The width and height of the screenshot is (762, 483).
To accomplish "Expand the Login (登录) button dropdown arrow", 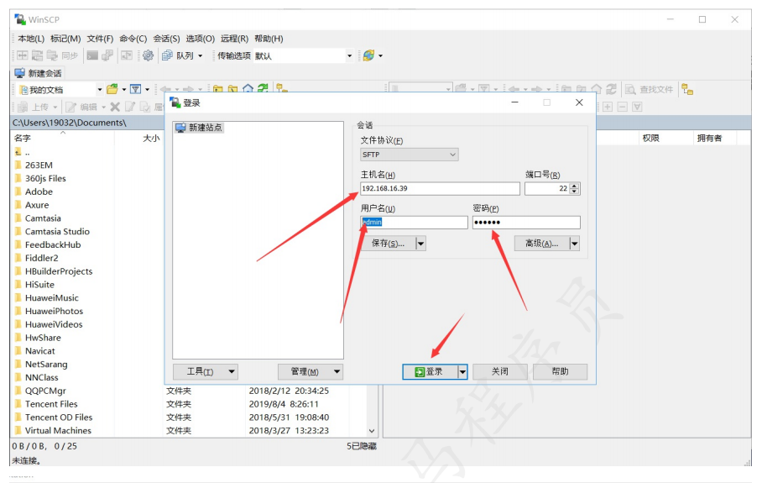I will pyautogui.click(x=462, y=371).
